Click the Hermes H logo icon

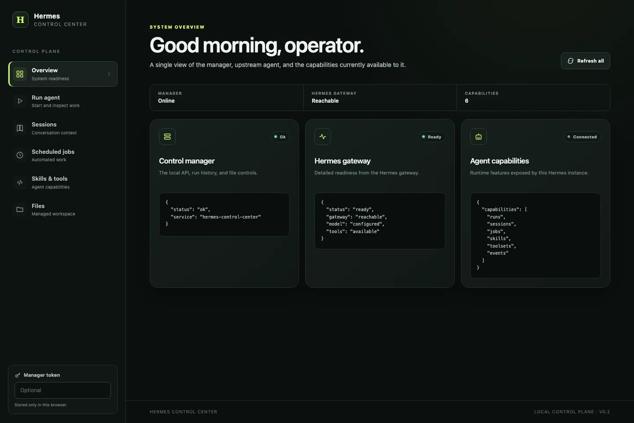(x=20, y=19)
